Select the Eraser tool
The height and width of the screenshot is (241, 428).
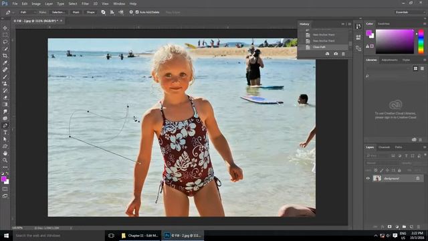pyautogui.click(x=5, y=98)
